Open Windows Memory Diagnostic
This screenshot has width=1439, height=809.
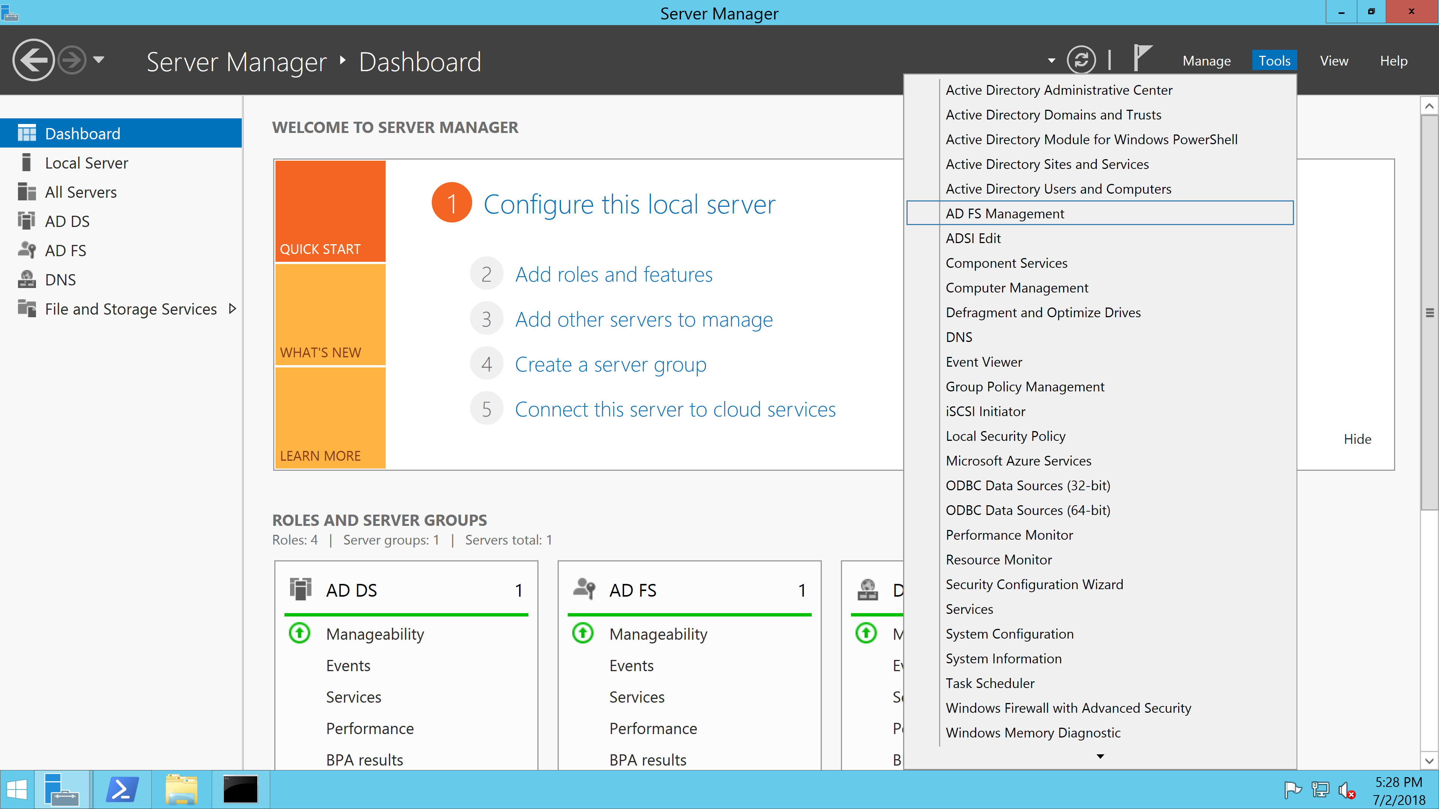1099,733
